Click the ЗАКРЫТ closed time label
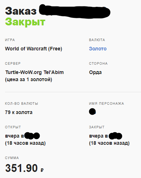Viewport: 141px width, 178px height. coord(97,127)
